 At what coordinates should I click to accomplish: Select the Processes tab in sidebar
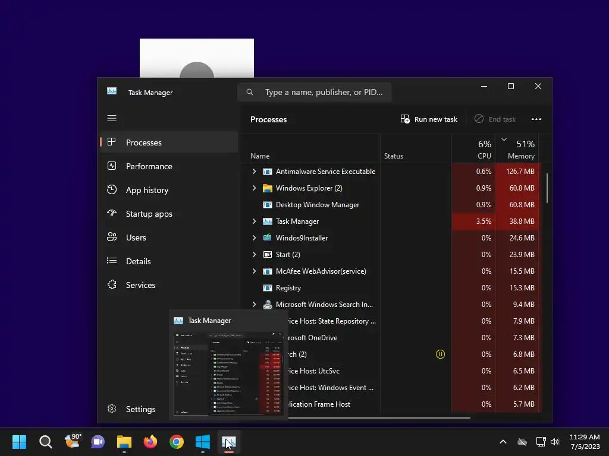(x=169, y=142)
